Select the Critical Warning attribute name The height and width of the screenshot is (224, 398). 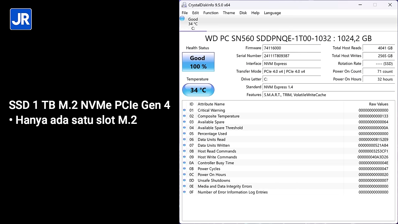(211, 110)
